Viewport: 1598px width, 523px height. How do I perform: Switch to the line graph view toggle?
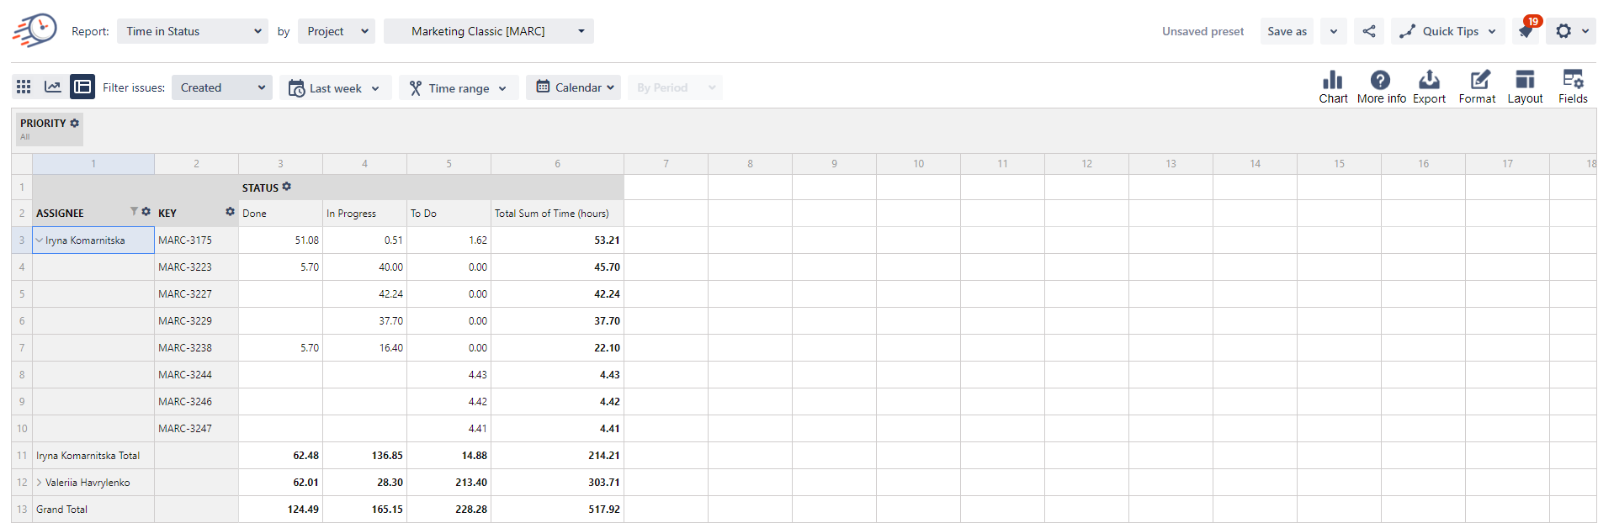click(52, 87)
